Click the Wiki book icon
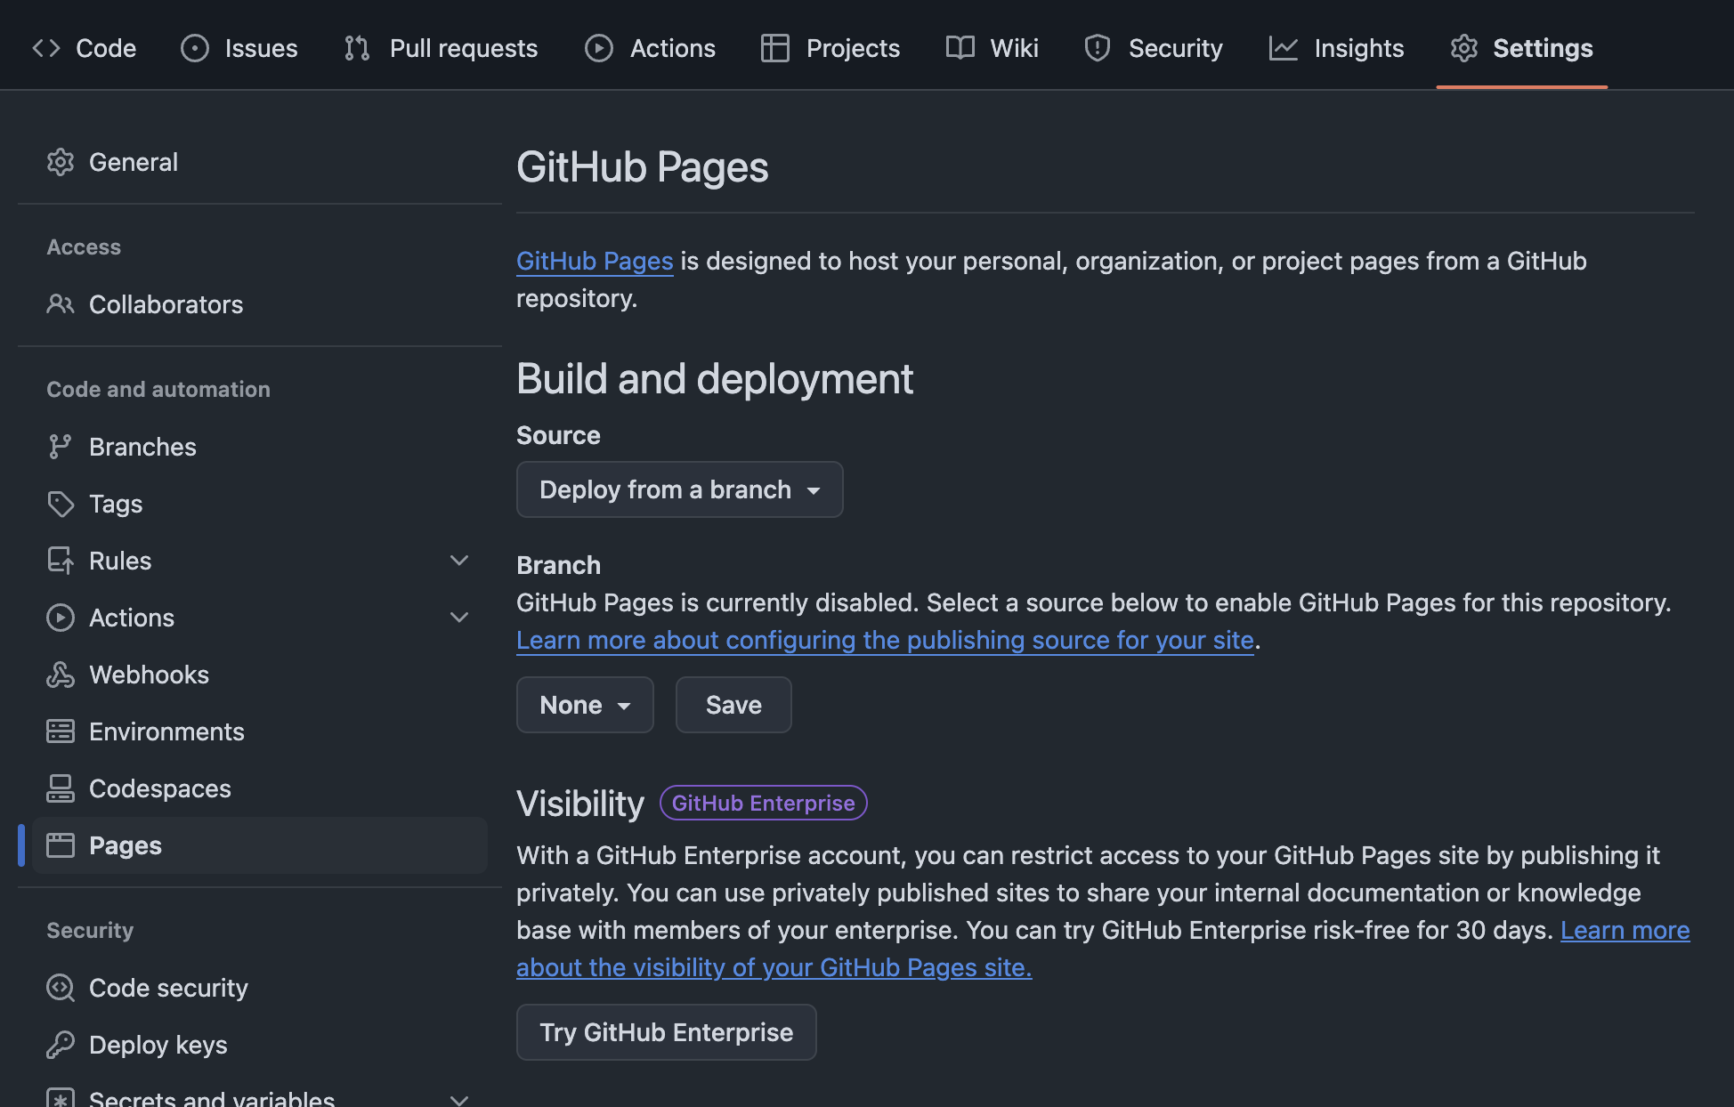This screenshot has width=1734, height=1107. (x=960, y=48)
